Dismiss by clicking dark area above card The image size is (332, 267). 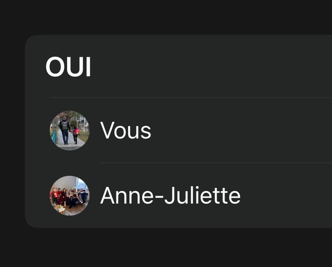(166, 17)
